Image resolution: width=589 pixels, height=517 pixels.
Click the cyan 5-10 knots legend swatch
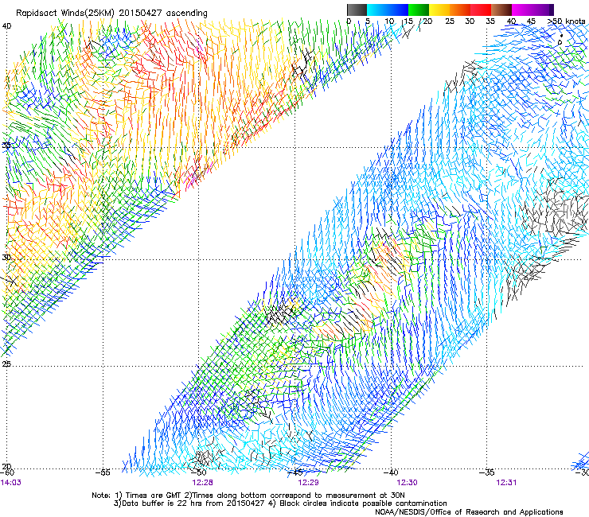(x=377, y=10)
